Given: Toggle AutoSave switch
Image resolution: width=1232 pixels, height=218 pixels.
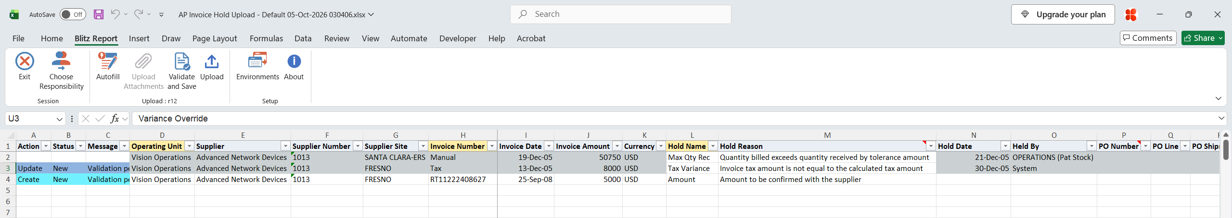Looking at the screenshot, I should 73,14.
